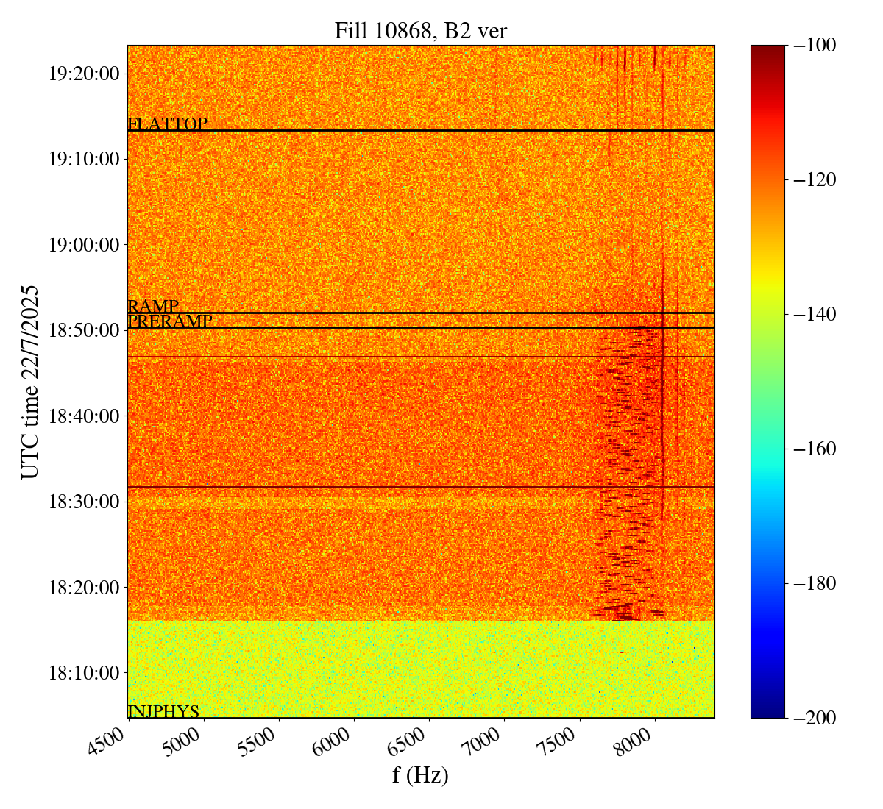Click the INJPHYS marker label

163,711
